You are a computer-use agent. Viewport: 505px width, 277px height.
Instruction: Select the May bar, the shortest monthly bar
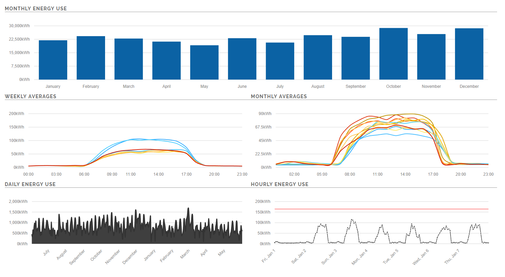click(x=204, y=62)
